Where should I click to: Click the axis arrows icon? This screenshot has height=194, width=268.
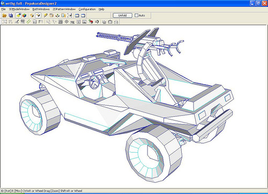[x=57, y=16]
